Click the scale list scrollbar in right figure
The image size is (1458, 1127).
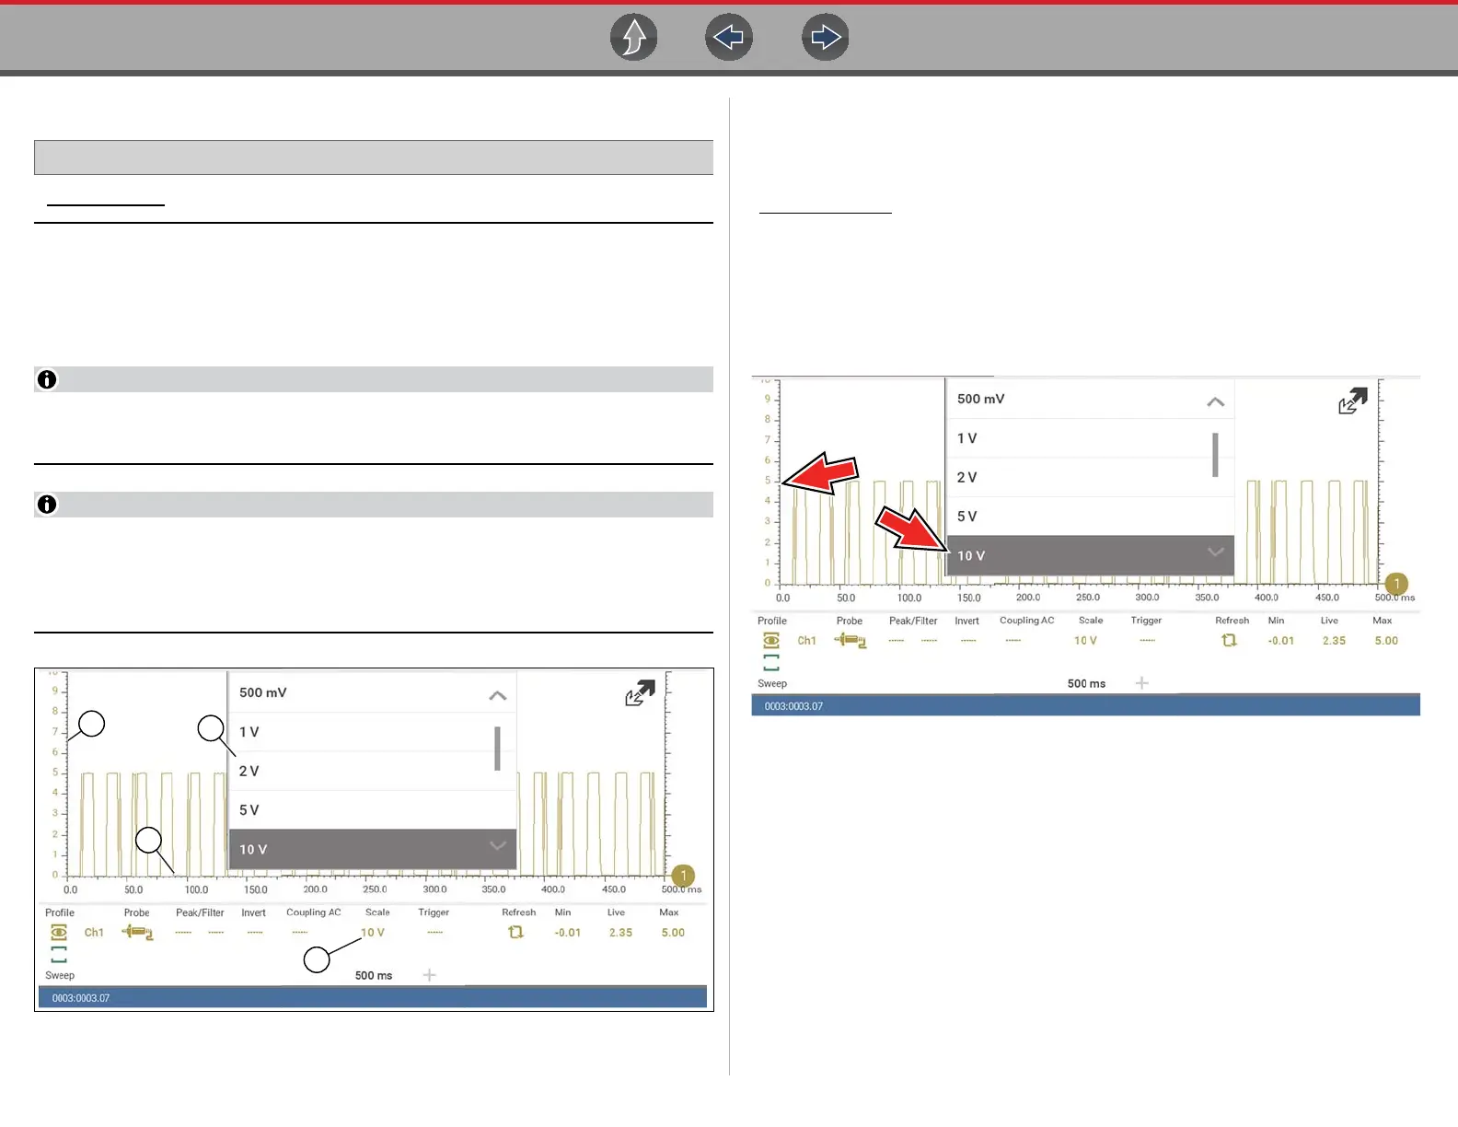[x=1215, y=455]
